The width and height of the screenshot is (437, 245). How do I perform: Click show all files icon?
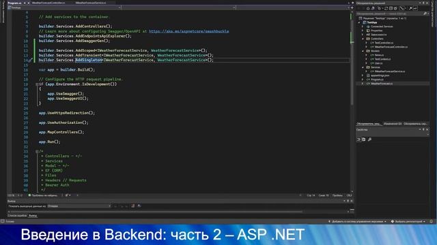point(395,8)
